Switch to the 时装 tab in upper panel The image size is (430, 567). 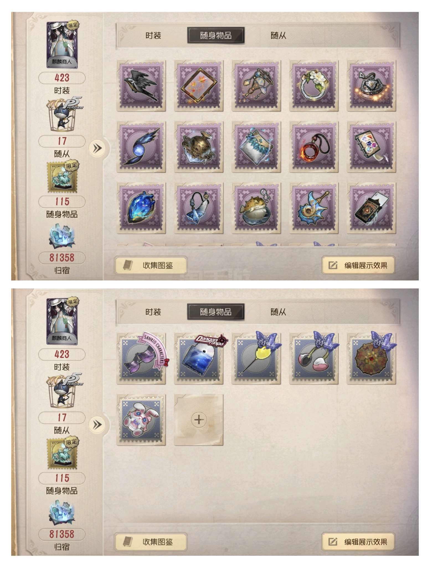pyautogui.click(x=153, y=35)
